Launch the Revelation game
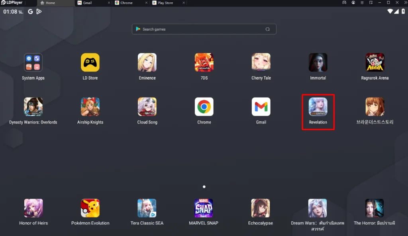Screen dimensions: 408x236 (318, 107)
